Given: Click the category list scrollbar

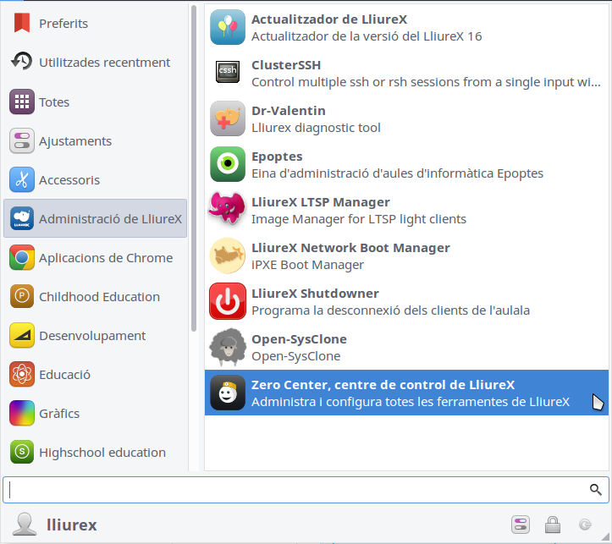Looking at the screenshot, I should (x=194, y=169).
